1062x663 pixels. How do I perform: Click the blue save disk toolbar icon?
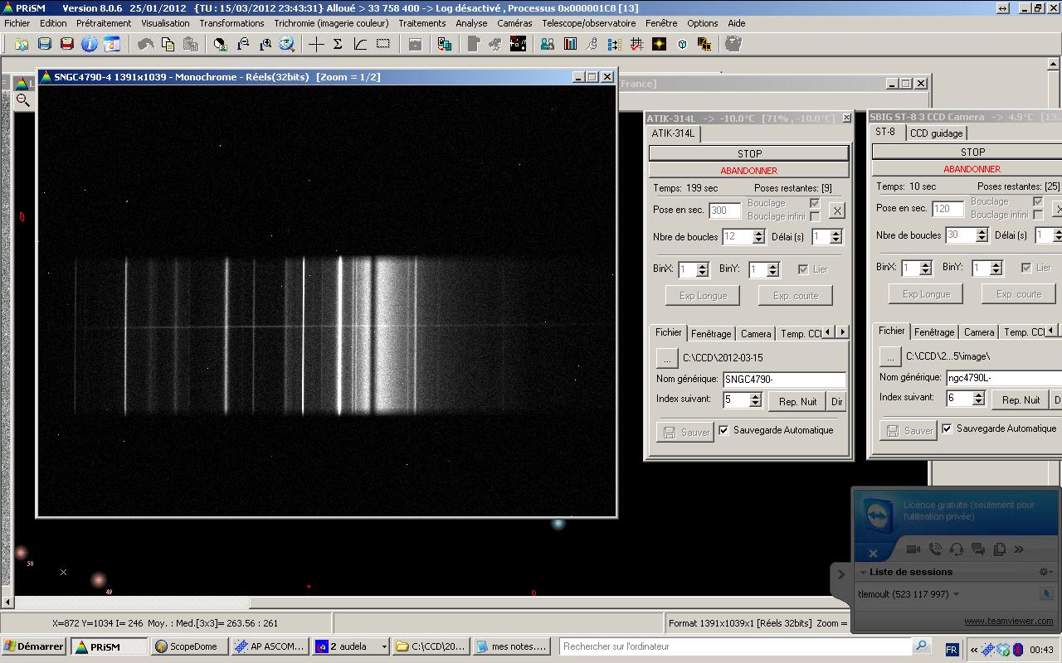45,44
